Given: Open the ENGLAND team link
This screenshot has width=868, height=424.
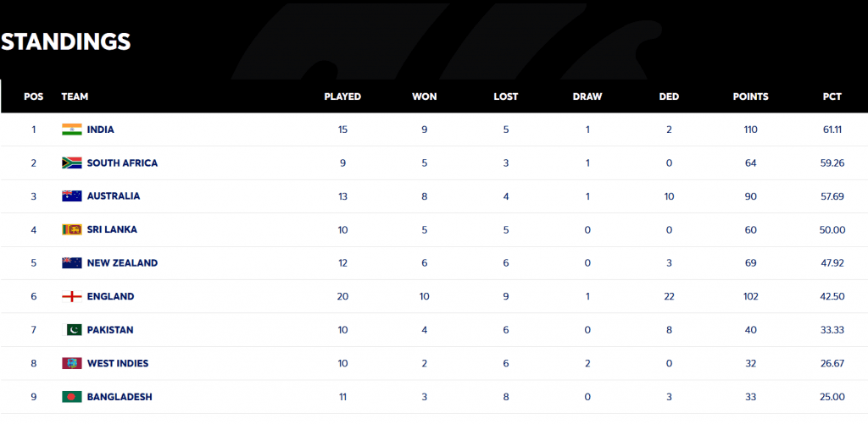Looking at the screenshot, I should [110, 296].
